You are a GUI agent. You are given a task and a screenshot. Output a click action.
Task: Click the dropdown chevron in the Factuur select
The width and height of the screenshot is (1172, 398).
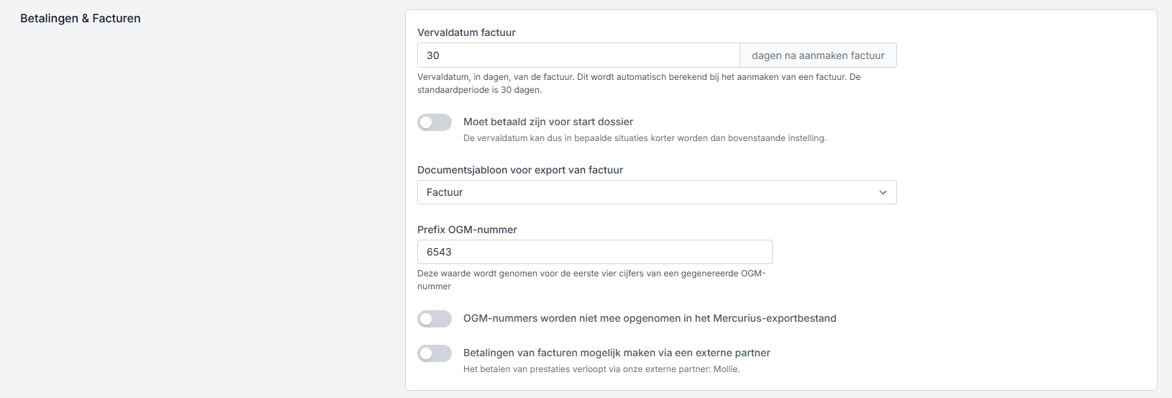point(883,192)
